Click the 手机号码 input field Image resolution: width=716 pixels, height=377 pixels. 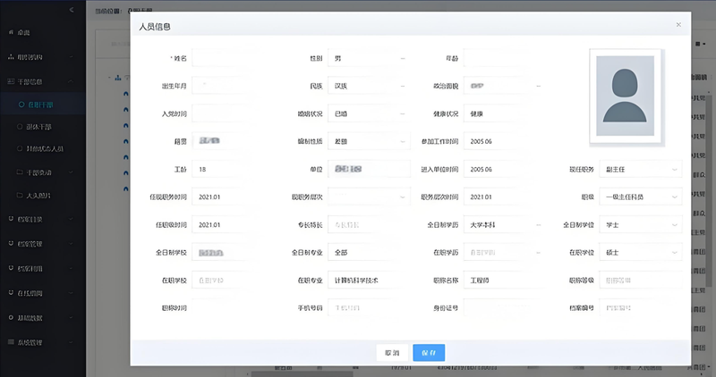pyautogui.click(x=366, y=308)
